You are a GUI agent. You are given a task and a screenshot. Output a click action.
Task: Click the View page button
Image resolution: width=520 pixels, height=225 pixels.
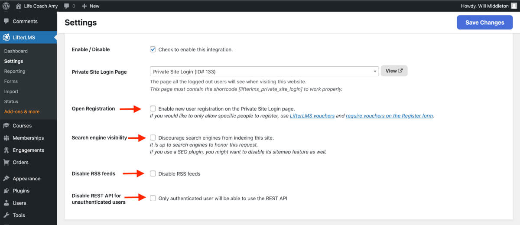pos(394,71)
